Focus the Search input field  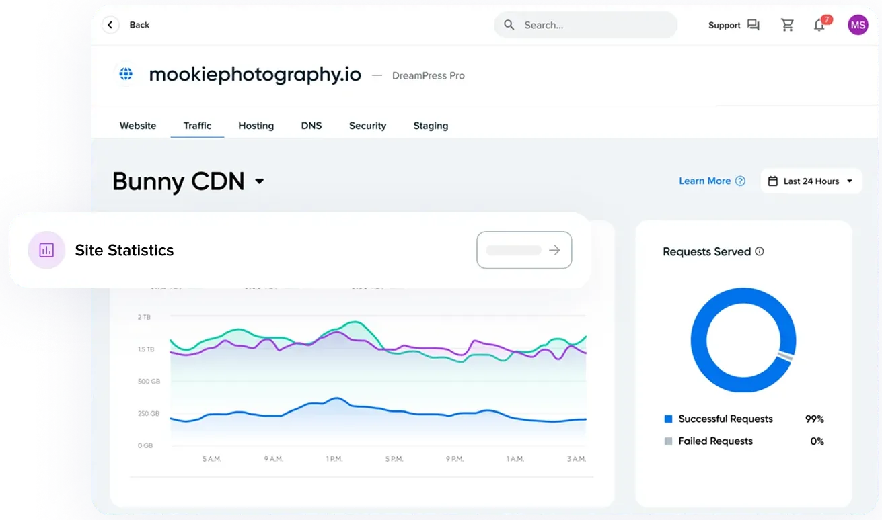coord(586,25)
